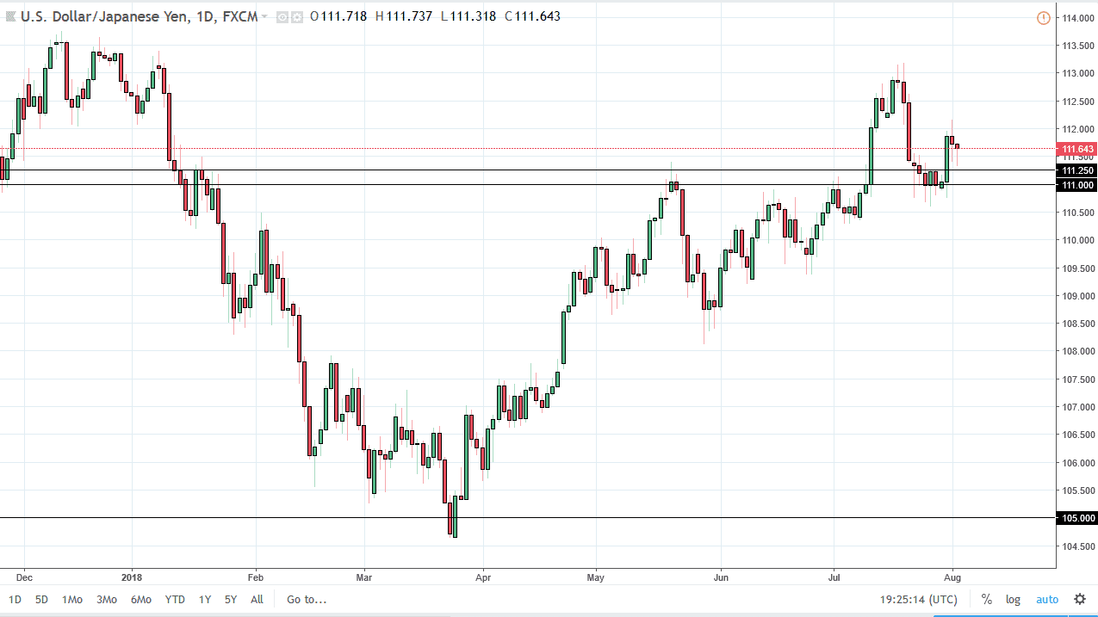Viewport: 1098px width, 617px height.
Task: Select the chart symbol icon before the ticker name
Action: [11, 15]
